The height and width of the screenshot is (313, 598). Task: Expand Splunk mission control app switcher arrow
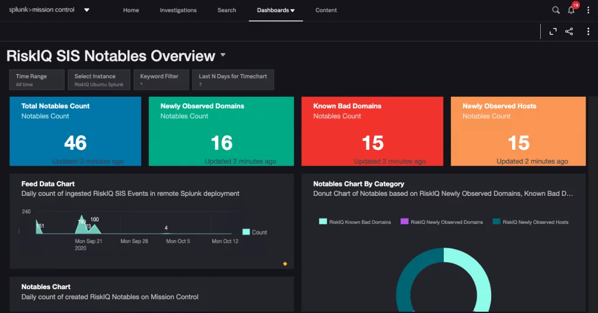pyautogui.click(x=86, y=10)
